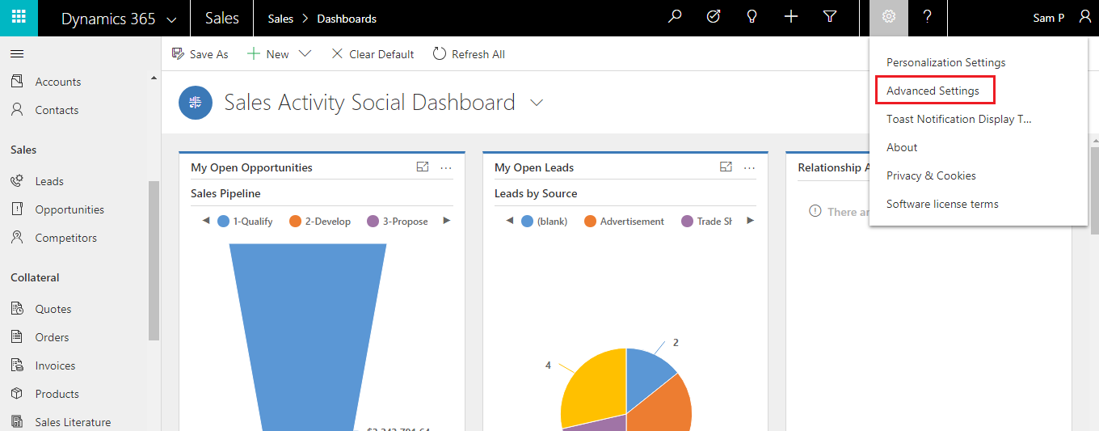The width and height of the screenshot is (1099, 431).
Task: Click the Competitors sidebar icon
Action: [17, 238]
